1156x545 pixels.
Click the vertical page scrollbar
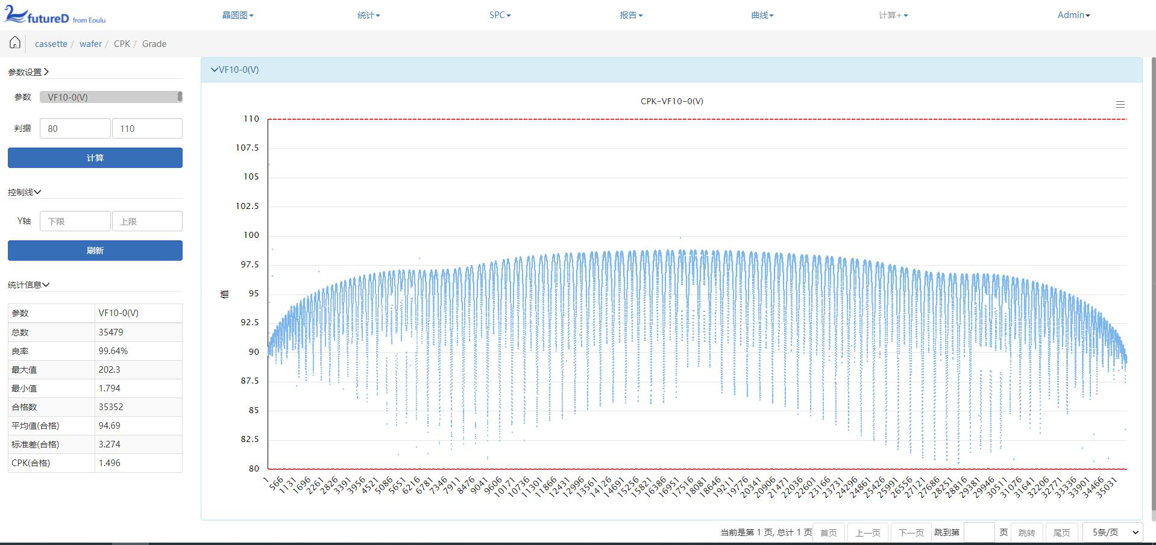1153,289
